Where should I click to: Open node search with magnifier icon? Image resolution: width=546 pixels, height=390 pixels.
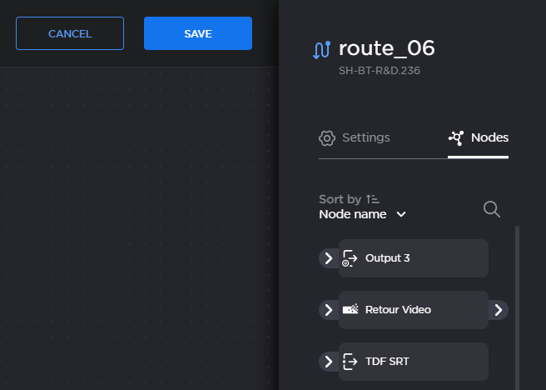[492, 209]
